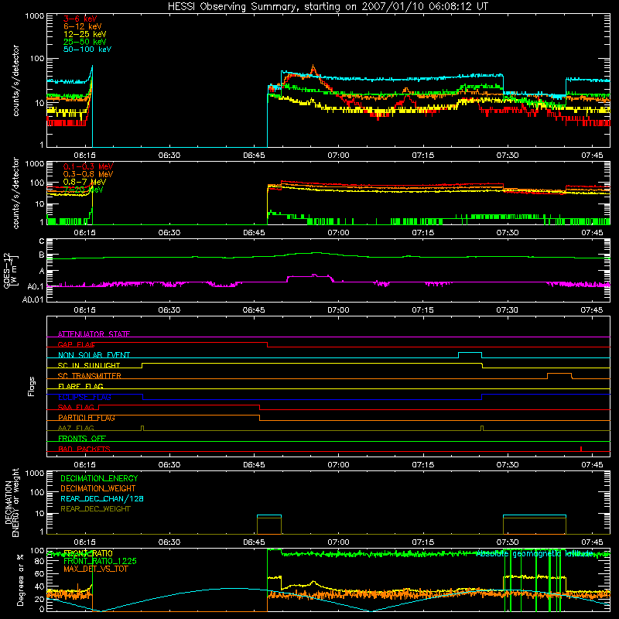Select the SC_TRANSMITTER flag label
The image size is (619, 619).
[90, 376]
